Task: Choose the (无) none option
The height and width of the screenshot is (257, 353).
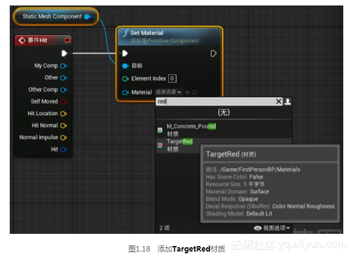Action: [224, 112]
